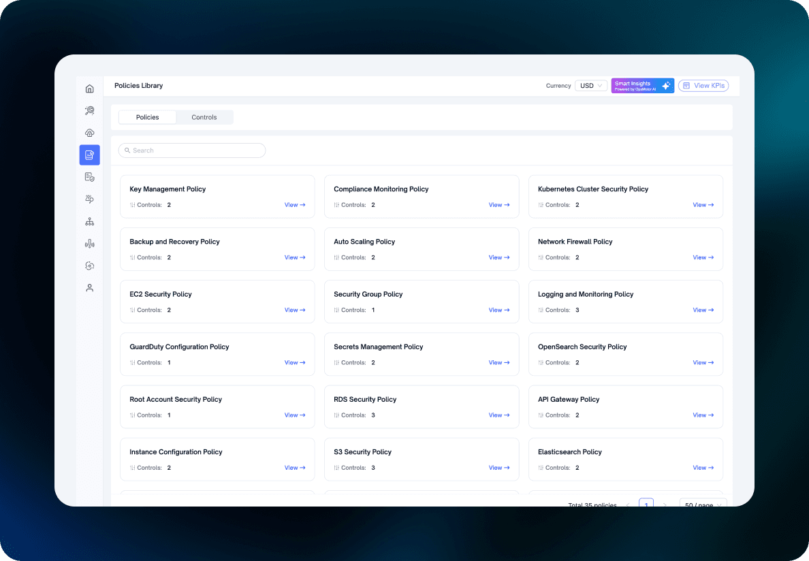Open the warning triangle magnifier sidebar icon
This screenshot has height=561, width=809.
click(90, 199)
